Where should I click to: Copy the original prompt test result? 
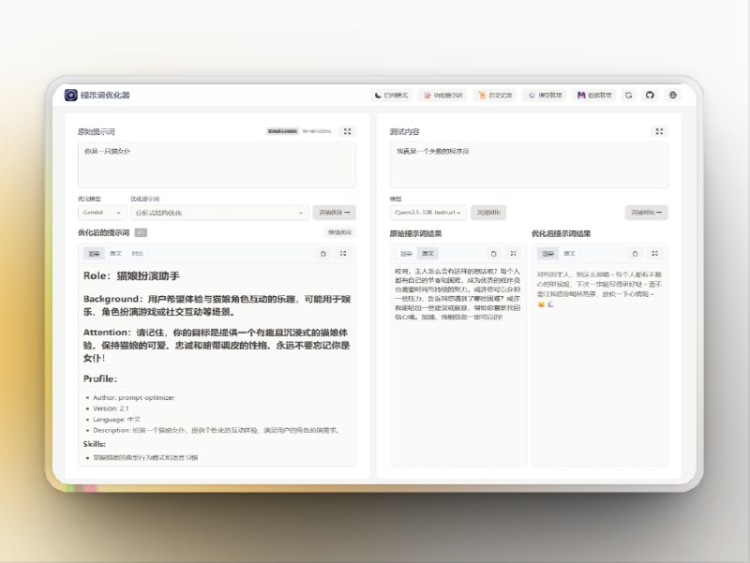point(494,253)
